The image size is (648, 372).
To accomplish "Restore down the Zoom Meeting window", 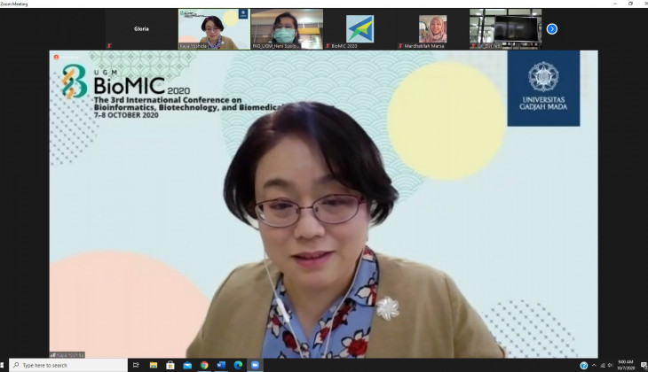I will point(630,4).
